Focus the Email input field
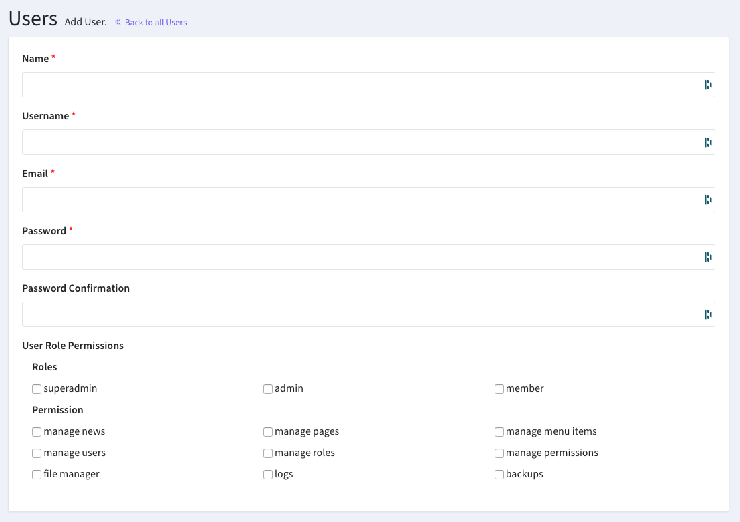The width and height of the screenshot is (740, 522). [x=368, y=200]
